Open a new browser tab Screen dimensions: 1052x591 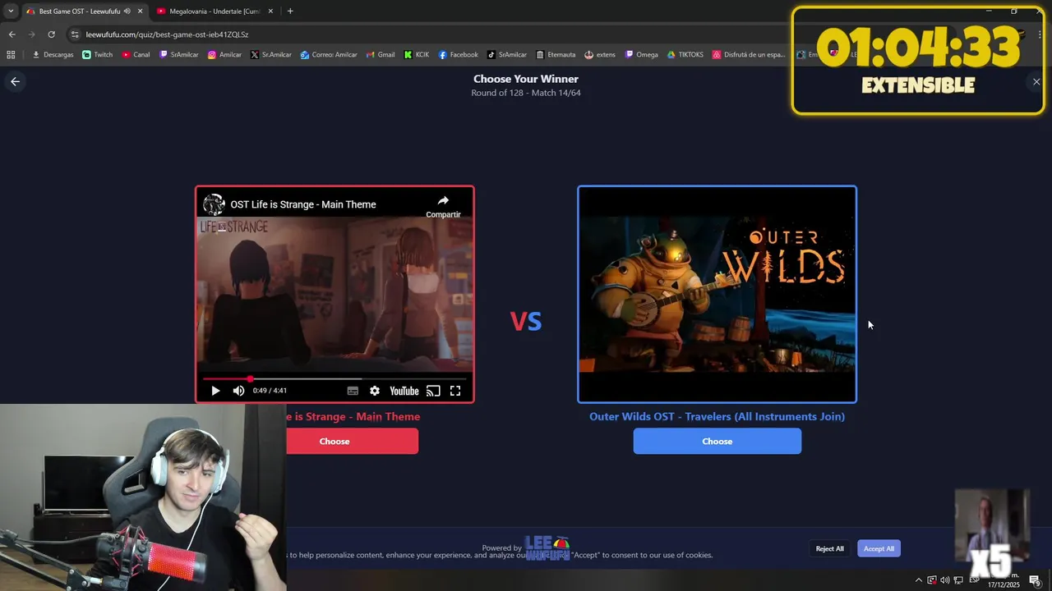coord(290,11)
